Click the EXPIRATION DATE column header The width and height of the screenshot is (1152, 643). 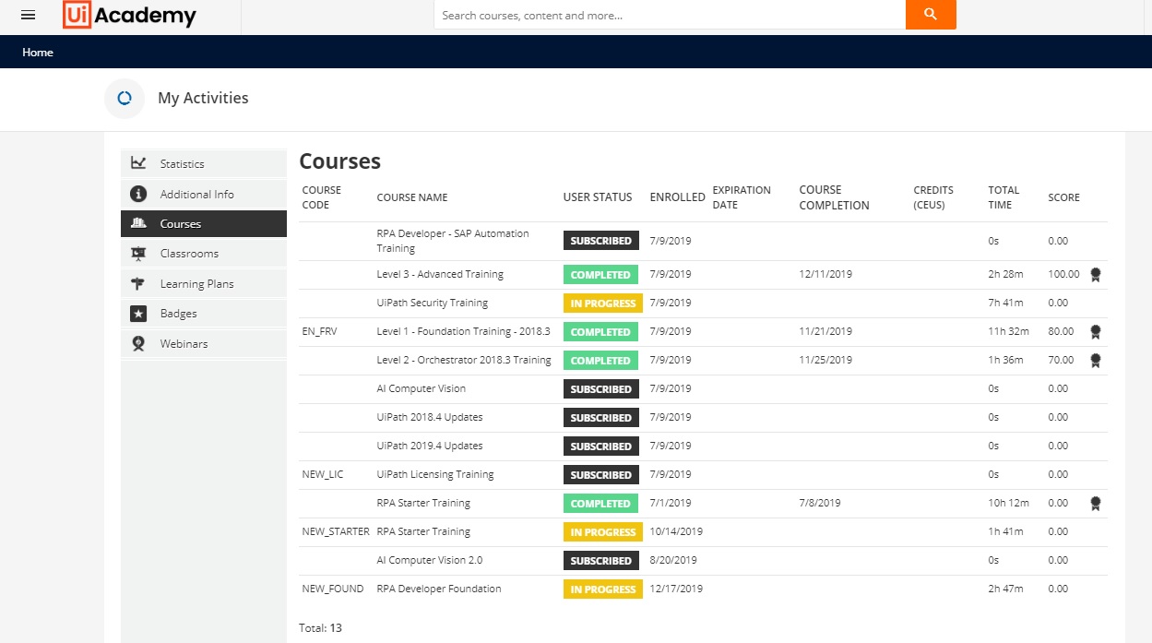(742, 197)
